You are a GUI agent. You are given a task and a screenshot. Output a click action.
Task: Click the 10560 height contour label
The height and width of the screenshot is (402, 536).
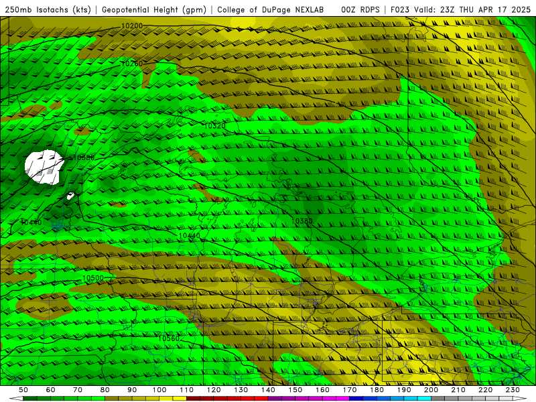[169, 338]
